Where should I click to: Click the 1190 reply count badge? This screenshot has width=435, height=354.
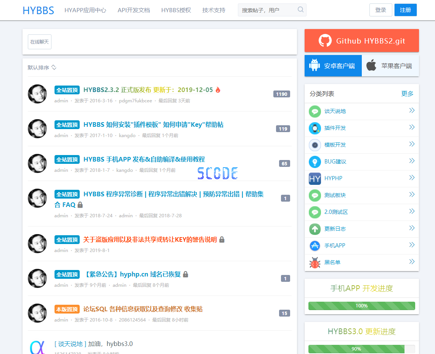(282, 94)
